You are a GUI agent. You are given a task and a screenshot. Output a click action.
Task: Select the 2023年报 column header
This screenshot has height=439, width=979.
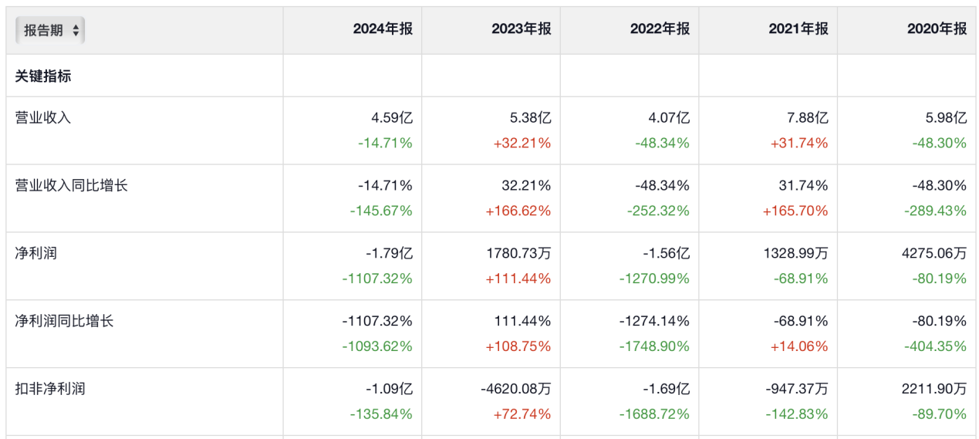pos(522,29)
